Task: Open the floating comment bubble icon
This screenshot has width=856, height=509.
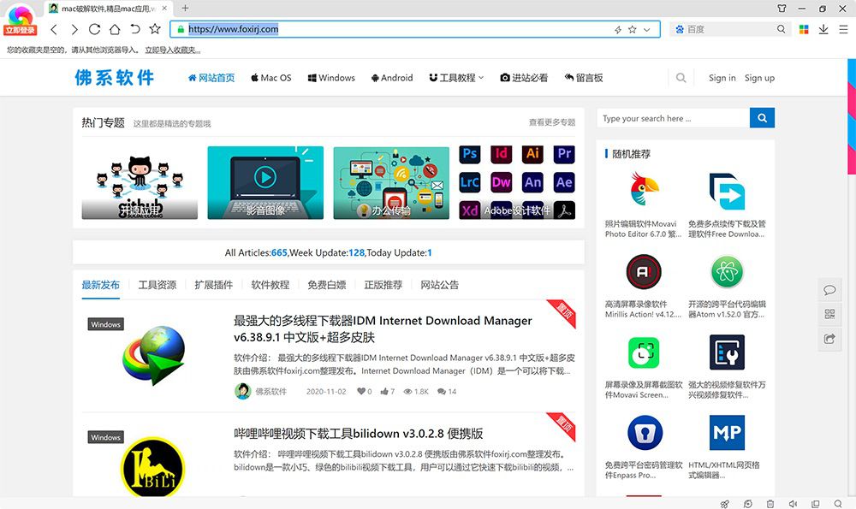Action: [829, 290]
